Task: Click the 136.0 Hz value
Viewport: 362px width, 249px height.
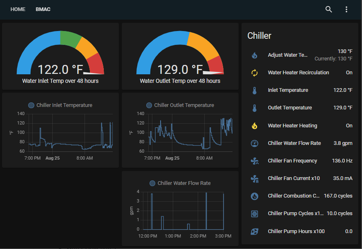Action: coord(342,161)
